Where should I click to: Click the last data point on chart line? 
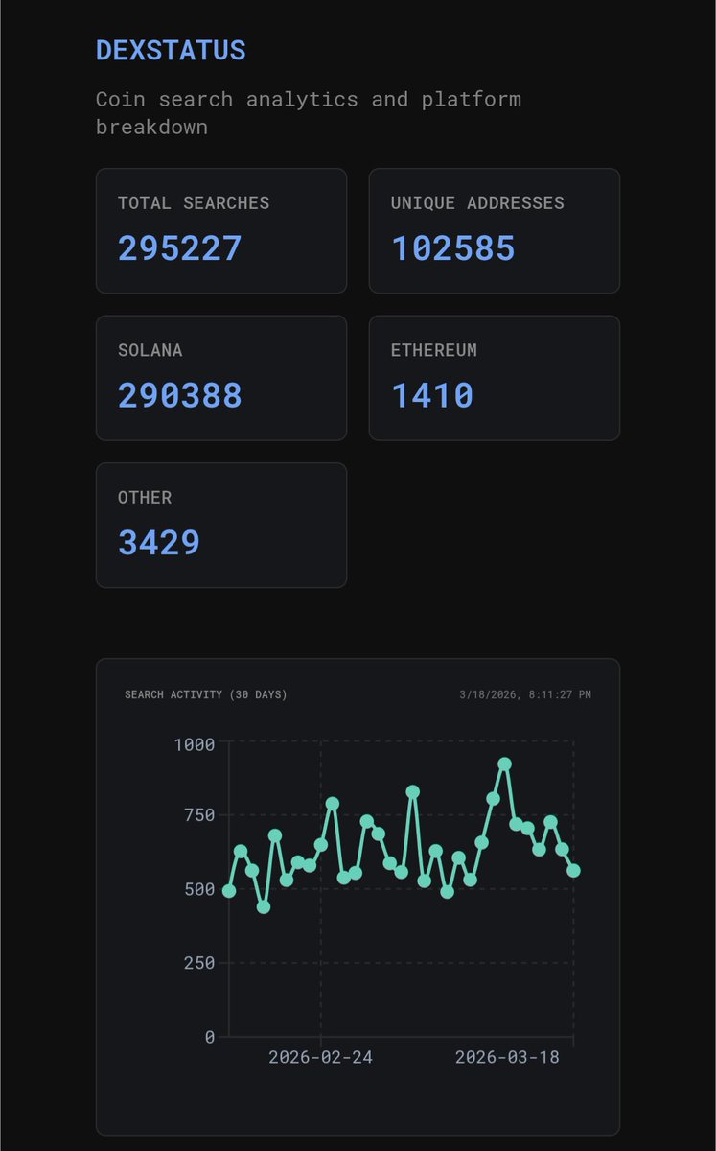574,871
